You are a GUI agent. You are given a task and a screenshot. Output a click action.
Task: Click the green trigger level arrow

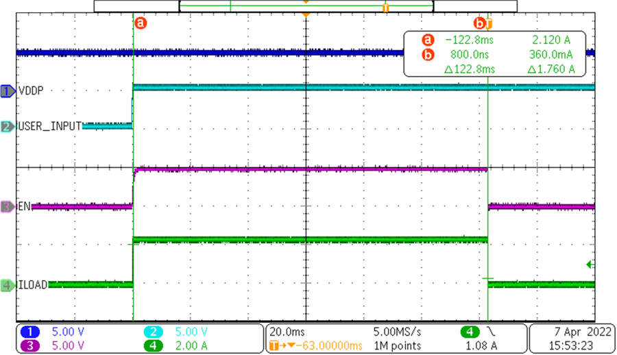pos(590,265)
